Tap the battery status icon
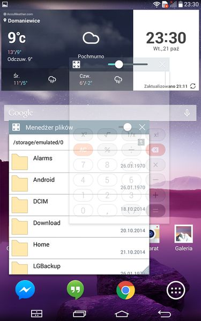Viewport: 201px width, 321px height. pyautogui.click(x=181, y=4)
